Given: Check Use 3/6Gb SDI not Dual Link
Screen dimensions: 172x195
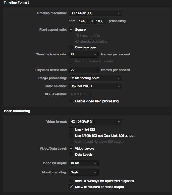Looking at the screenshot, I should point(71,136).
